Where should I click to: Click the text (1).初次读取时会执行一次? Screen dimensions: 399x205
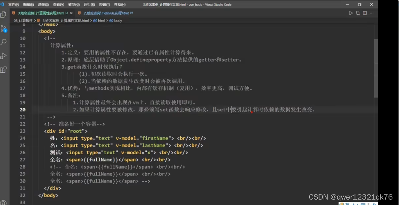113,74
